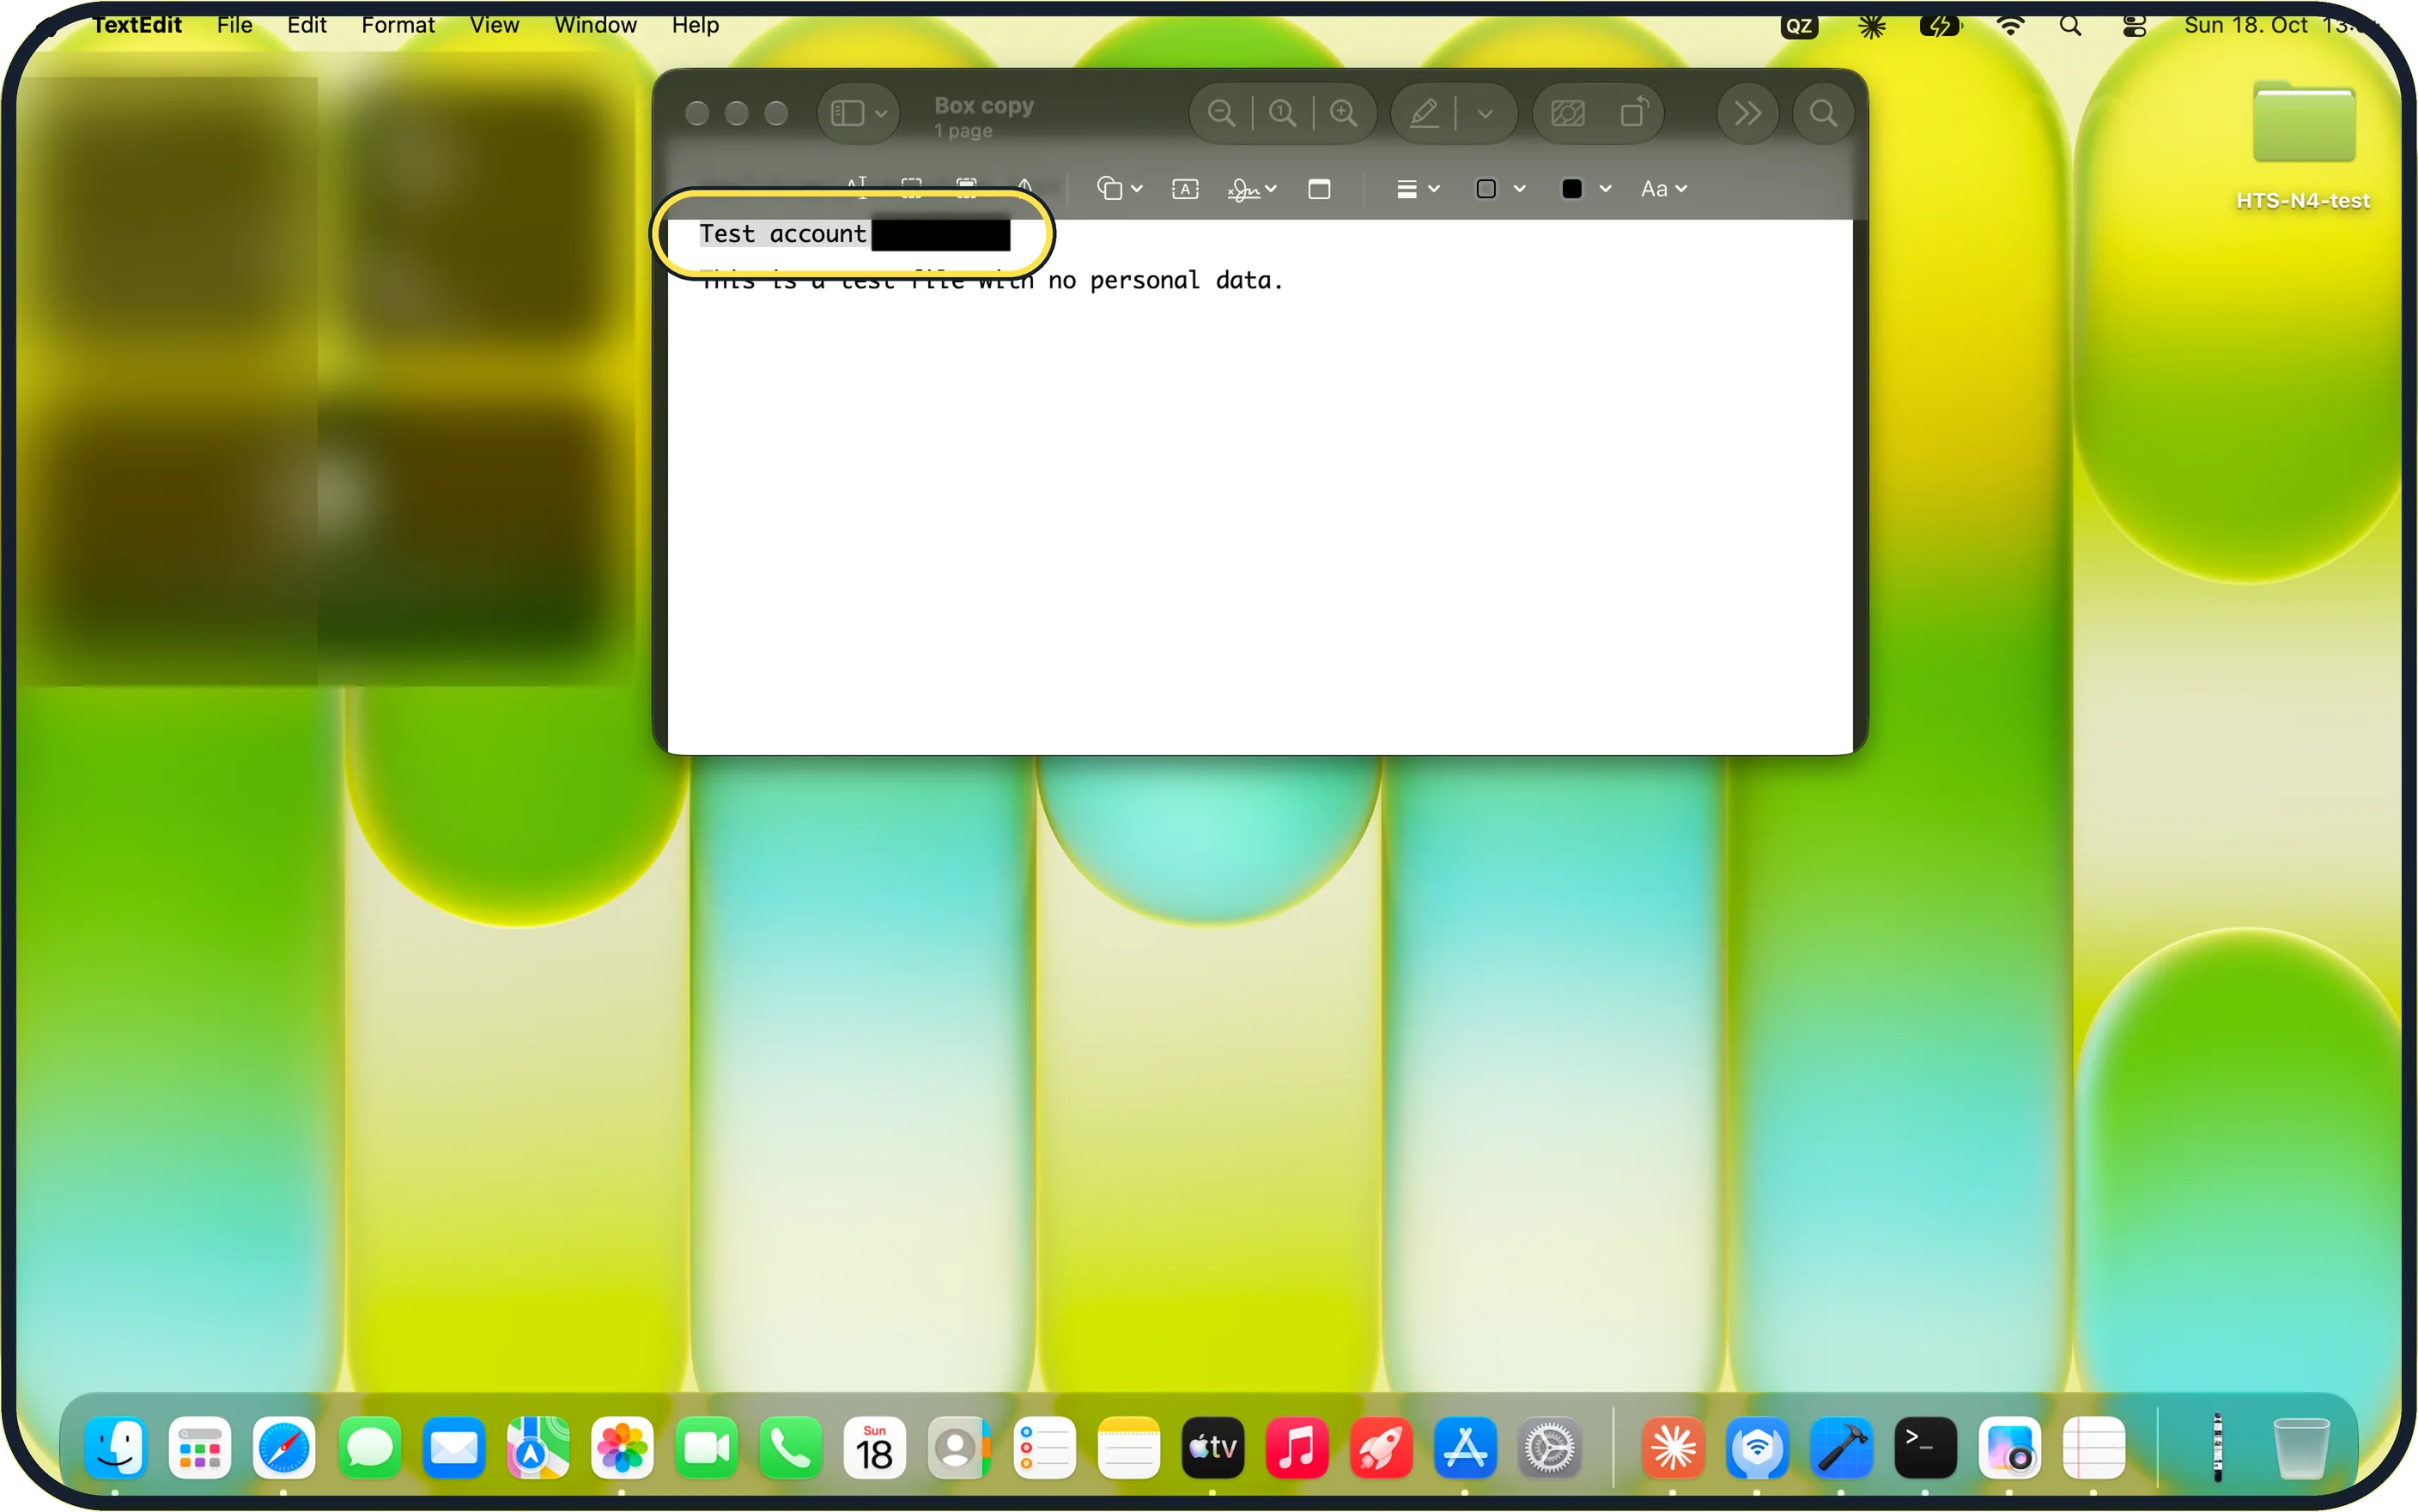Image resolution: width=2418 pixels, height=1512 pixels.
Task: Open the Preview search magnifier
Action: point(1824,114)
